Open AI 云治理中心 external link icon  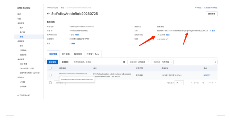(29, 95)
